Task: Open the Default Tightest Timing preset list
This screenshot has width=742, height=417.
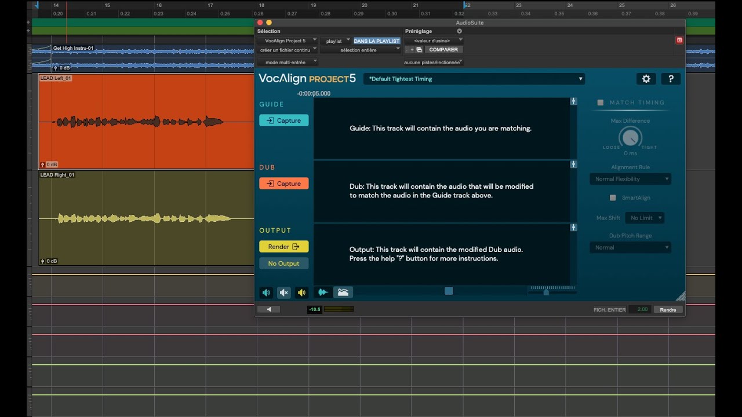Action: coord(474,79)
